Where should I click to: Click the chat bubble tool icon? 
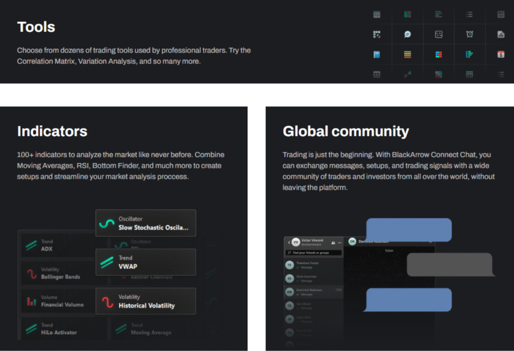[408, 35]
